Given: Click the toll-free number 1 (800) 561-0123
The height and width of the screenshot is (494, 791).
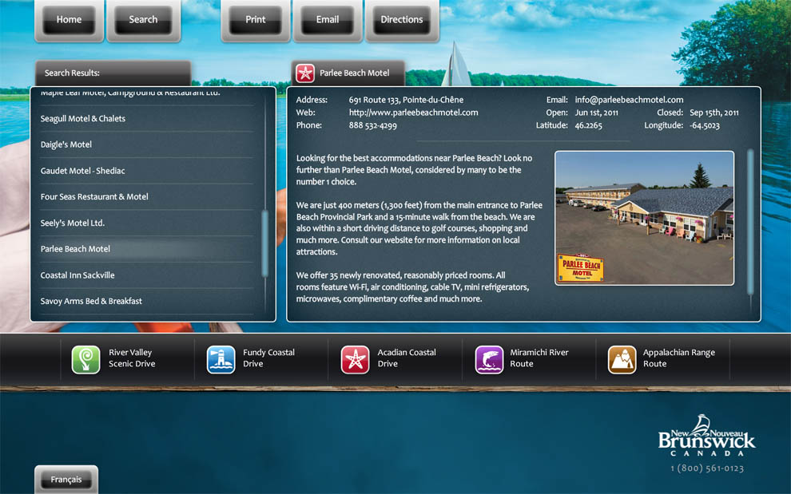Looking at the screenshot, I should point(707,468).
